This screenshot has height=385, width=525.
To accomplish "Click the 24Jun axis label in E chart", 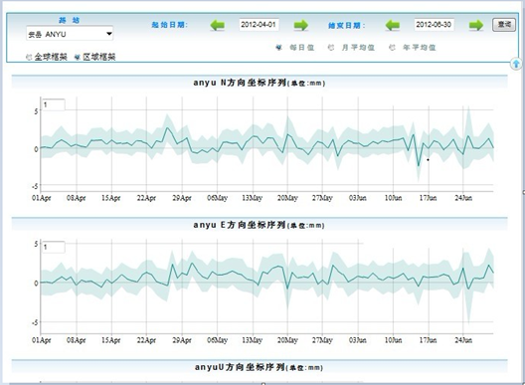I will click(x=463, y=340).
